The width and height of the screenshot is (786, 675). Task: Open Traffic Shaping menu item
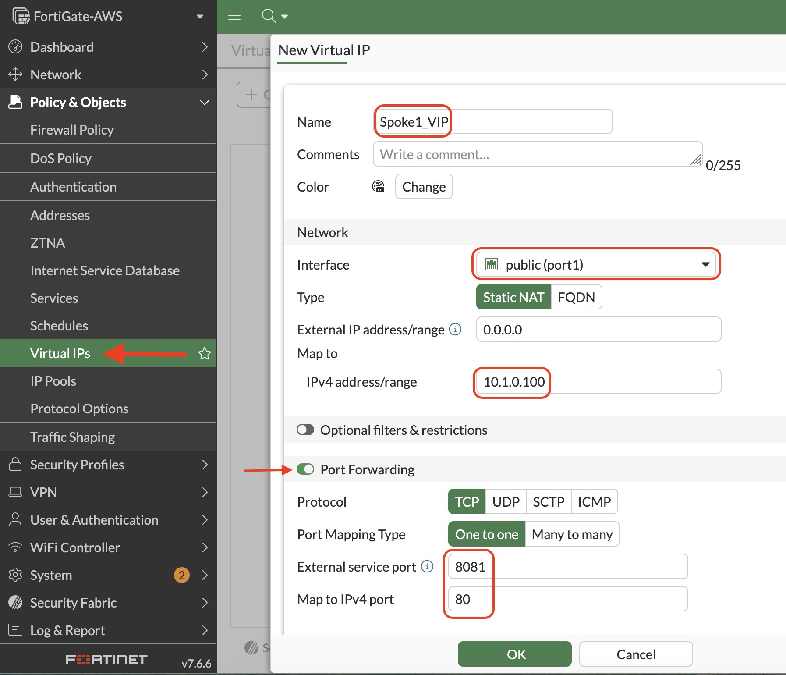pos(108,437)
